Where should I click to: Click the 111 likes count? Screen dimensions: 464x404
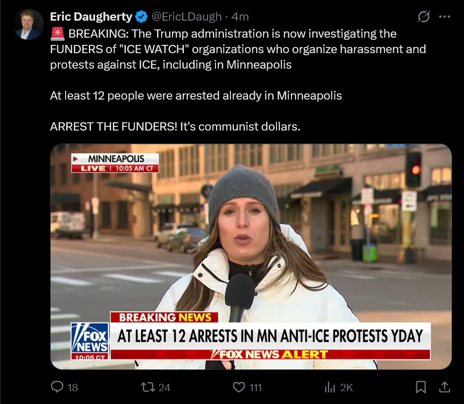(255, 387)
